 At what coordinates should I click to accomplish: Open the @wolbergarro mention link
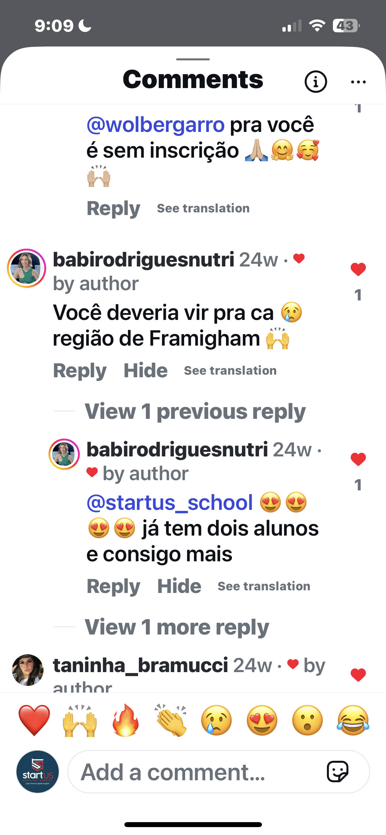155,125
